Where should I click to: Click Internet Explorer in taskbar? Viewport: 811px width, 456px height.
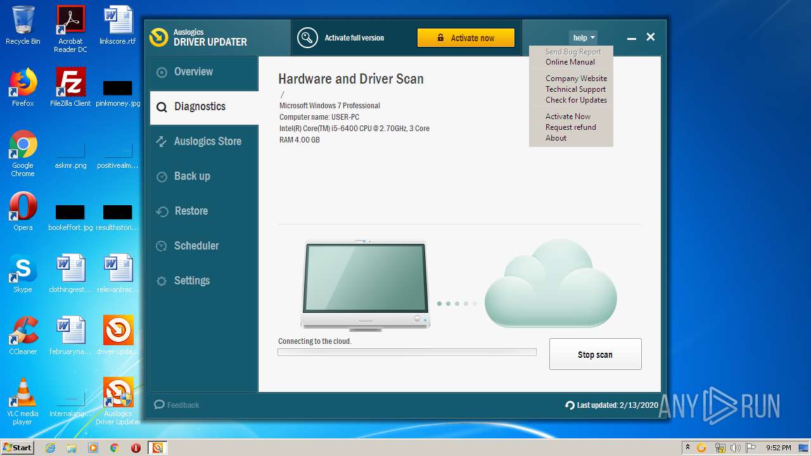pos(50,448)
